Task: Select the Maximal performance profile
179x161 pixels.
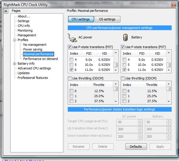Action: [x=39, y=54]
